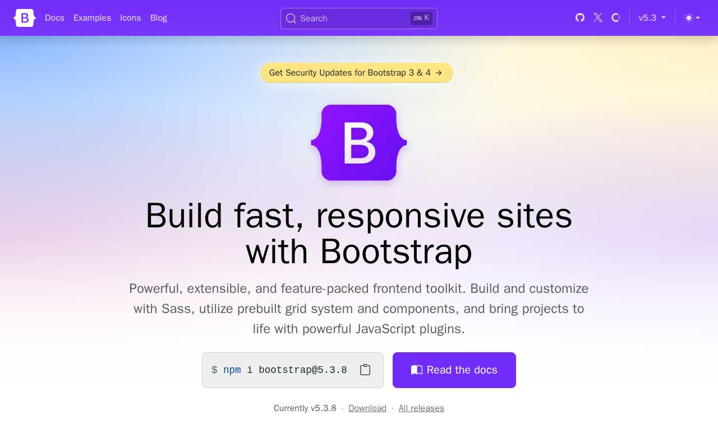Expand the theme selector chevron
Image resolution: width=718 pixels, height=448 pixels.
point(698,18)
